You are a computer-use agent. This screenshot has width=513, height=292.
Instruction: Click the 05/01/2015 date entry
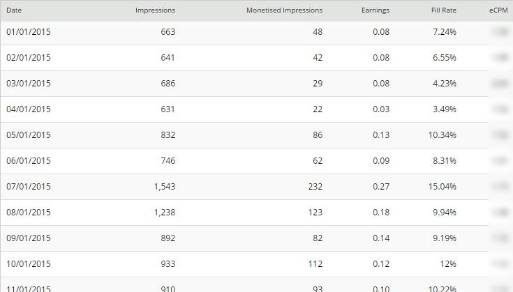click(29, 135)
